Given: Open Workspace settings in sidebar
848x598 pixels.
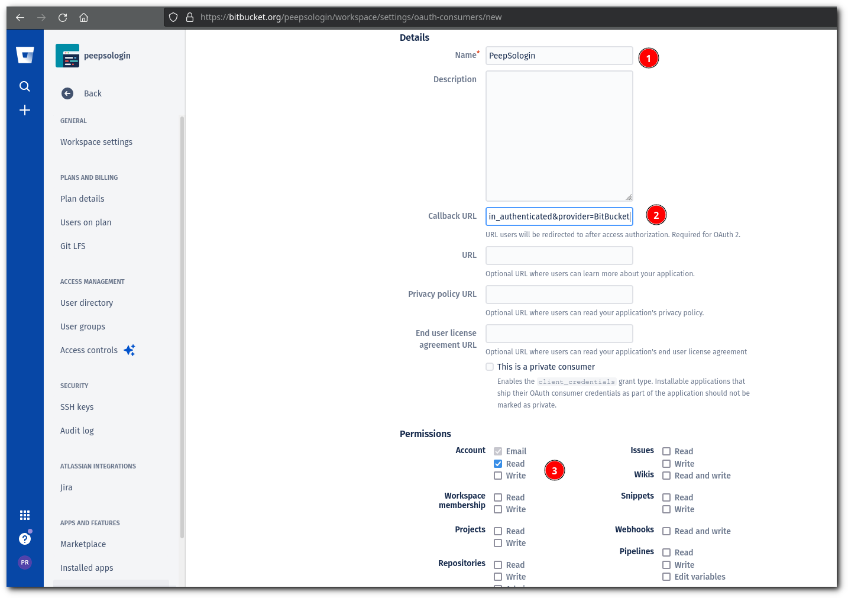Looking at the screenshot, I should (96, 142).
